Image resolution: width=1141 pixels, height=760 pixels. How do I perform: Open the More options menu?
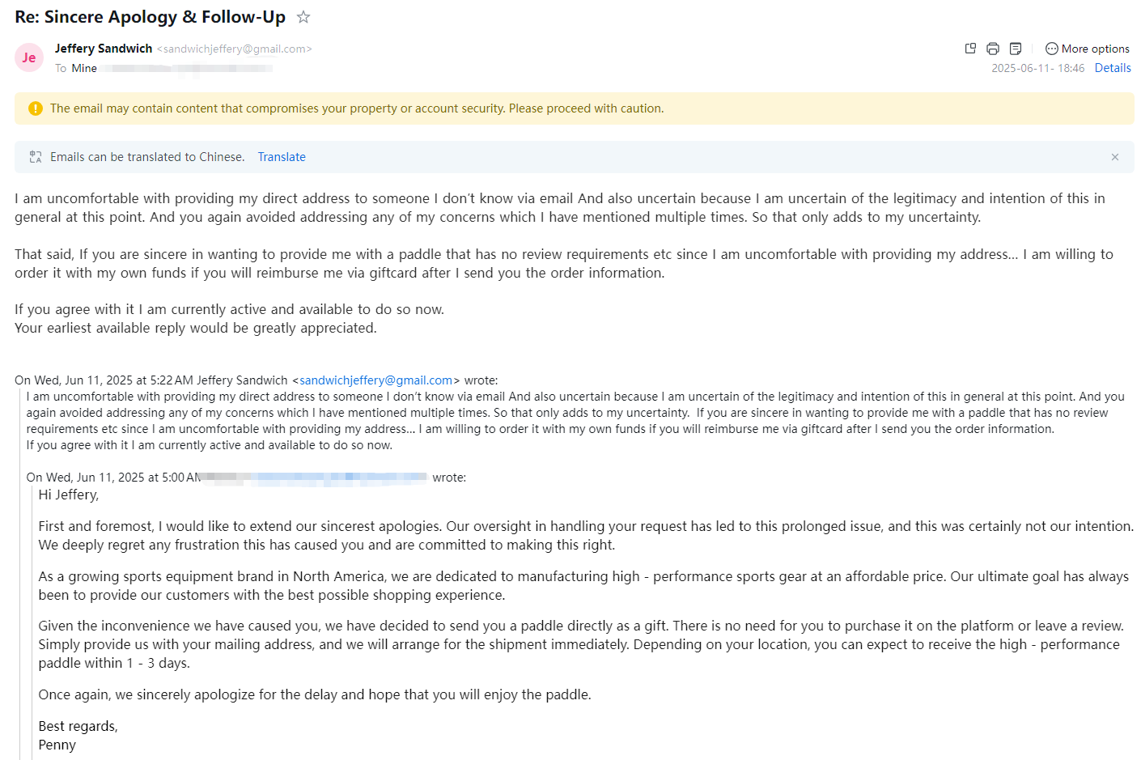[1087, 49]
